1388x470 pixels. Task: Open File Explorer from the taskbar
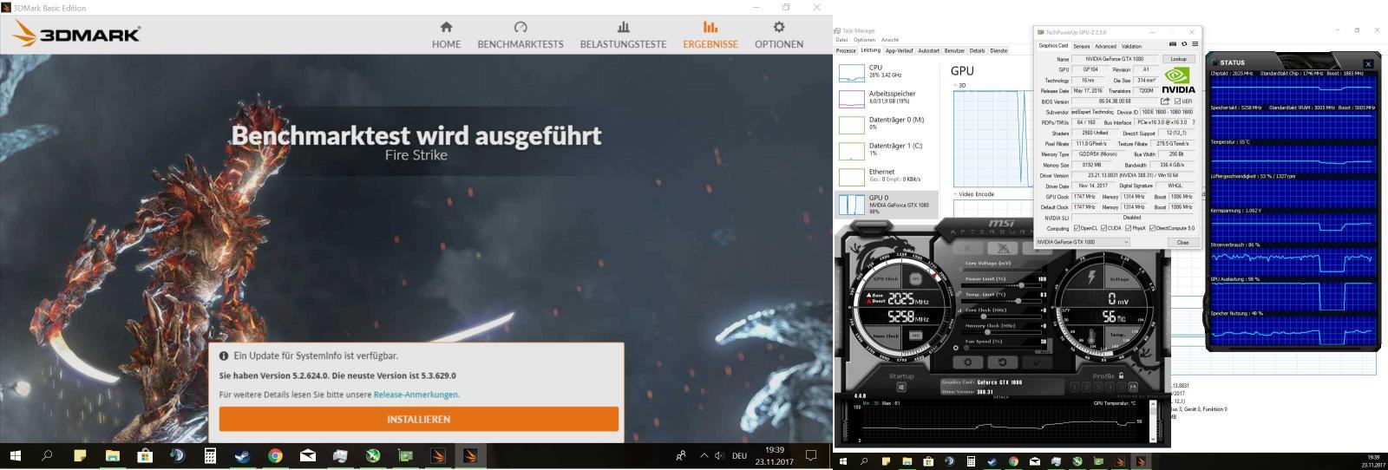point(112,455)
